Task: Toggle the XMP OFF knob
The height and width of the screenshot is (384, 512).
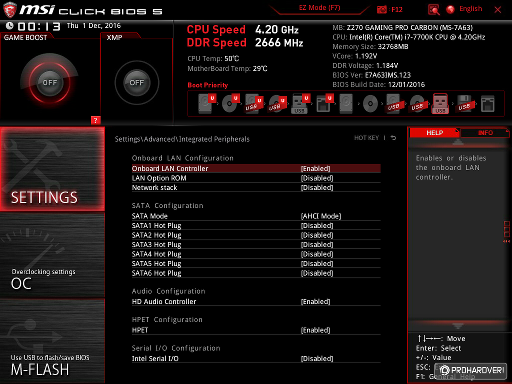Action: tap(137, 82)
